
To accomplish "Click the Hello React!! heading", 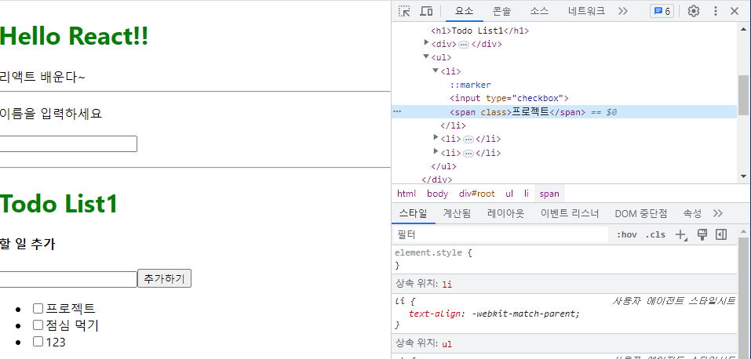I will 75,36.
